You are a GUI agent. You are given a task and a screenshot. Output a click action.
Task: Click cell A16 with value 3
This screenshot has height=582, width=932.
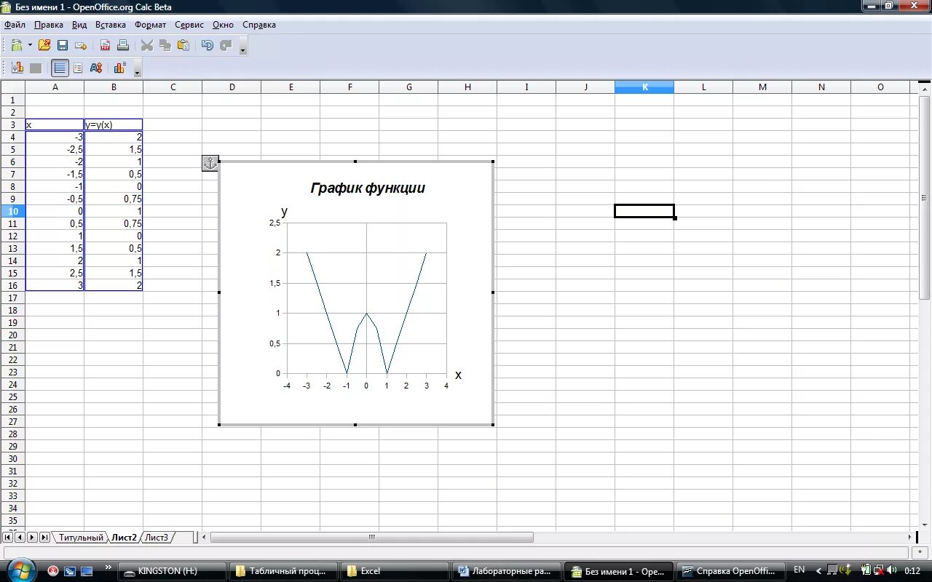(55, 285)
